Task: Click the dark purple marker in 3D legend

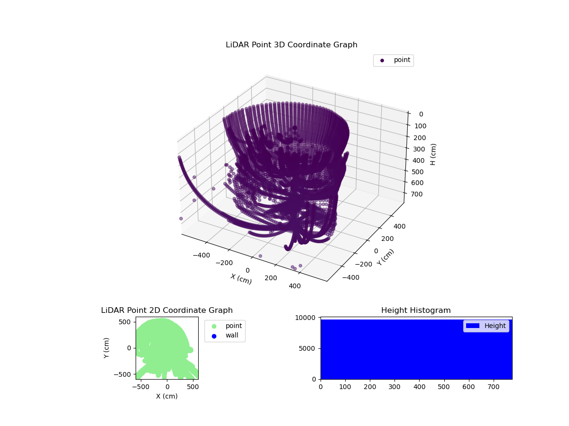Action: [x=382, y=61]
